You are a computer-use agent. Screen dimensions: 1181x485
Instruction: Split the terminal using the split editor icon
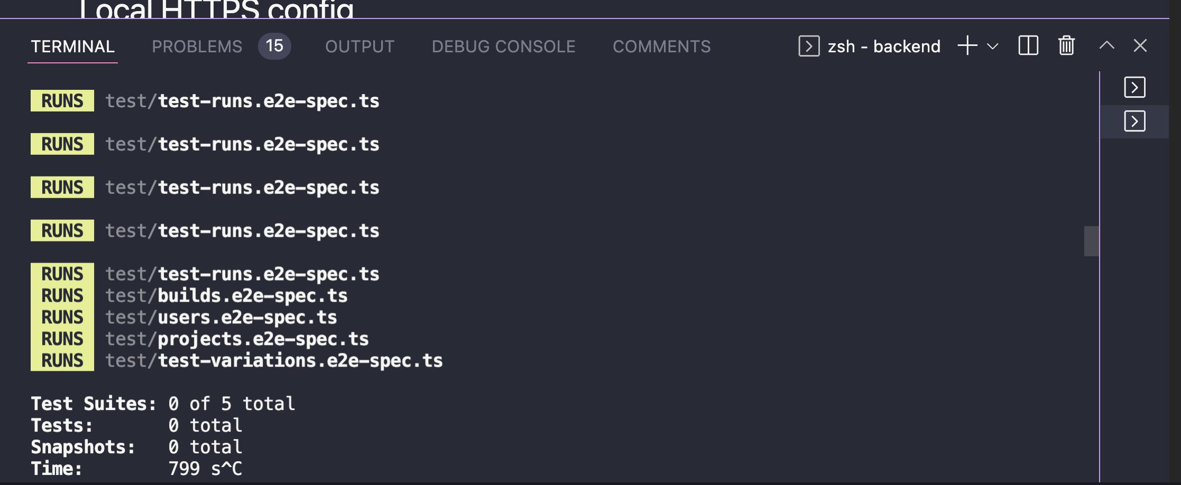1027,46
